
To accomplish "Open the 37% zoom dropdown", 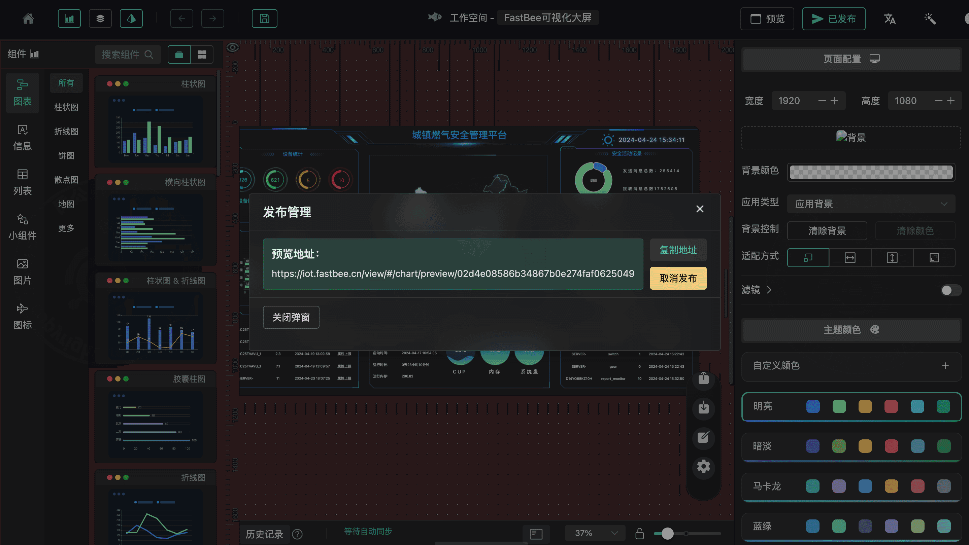I will point(595,533).
